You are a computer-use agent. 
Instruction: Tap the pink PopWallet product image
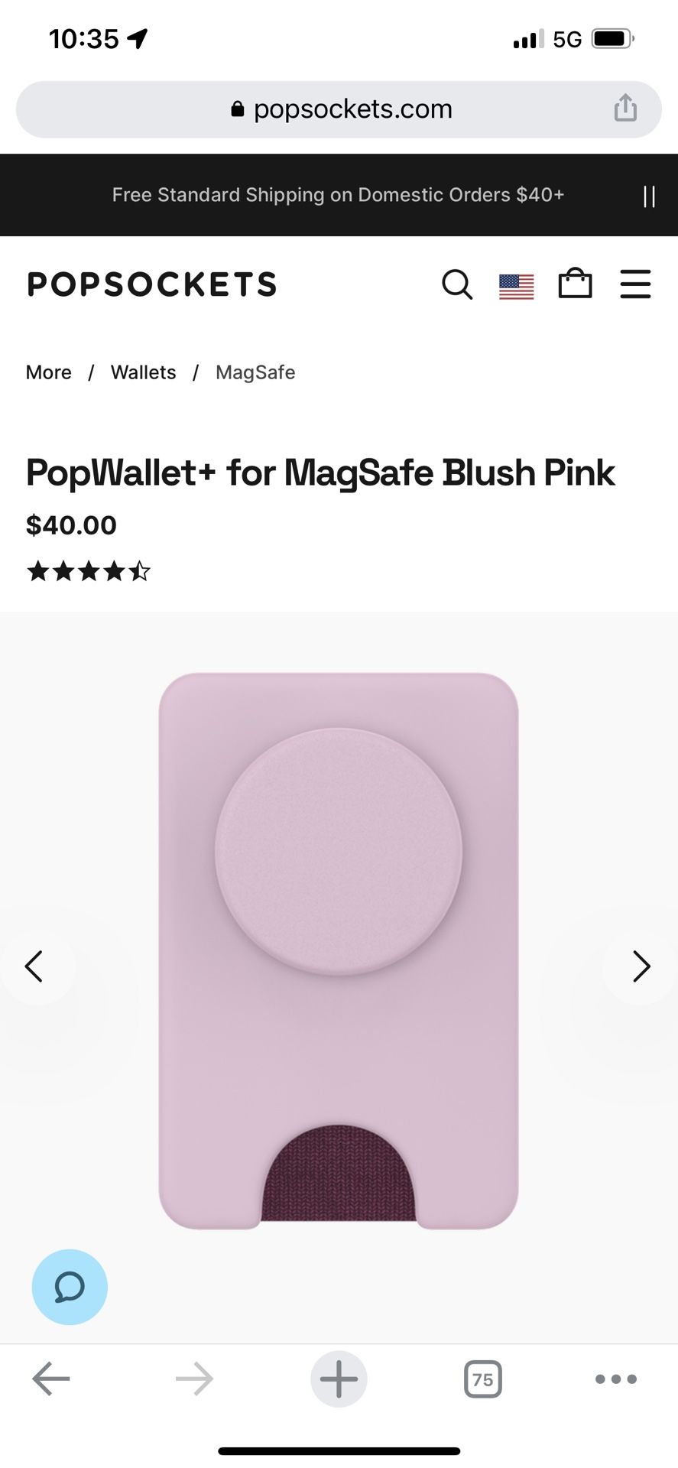click(339, 951)
